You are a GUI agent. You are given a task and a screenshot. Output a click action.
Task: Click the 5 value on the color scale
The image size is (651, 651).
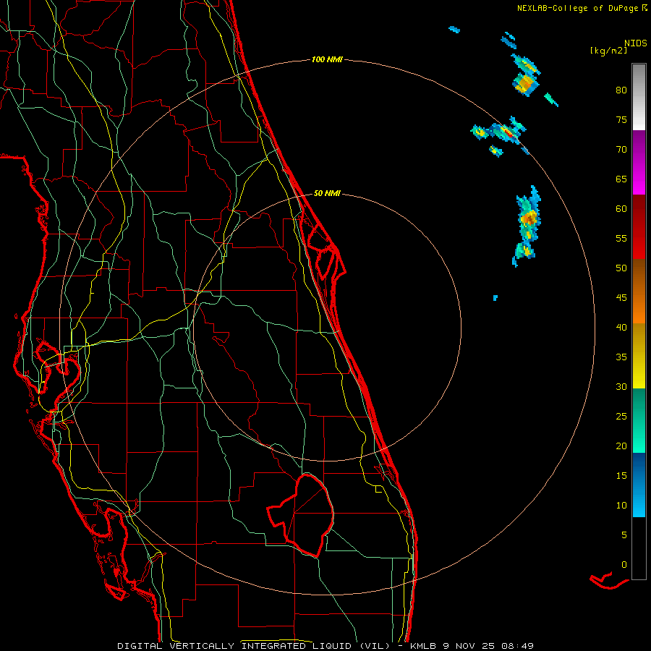click(624, 535)
